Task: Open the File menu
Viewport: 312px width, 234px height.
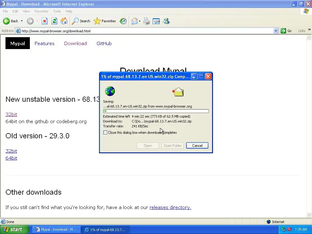Action: coord(5,11)
